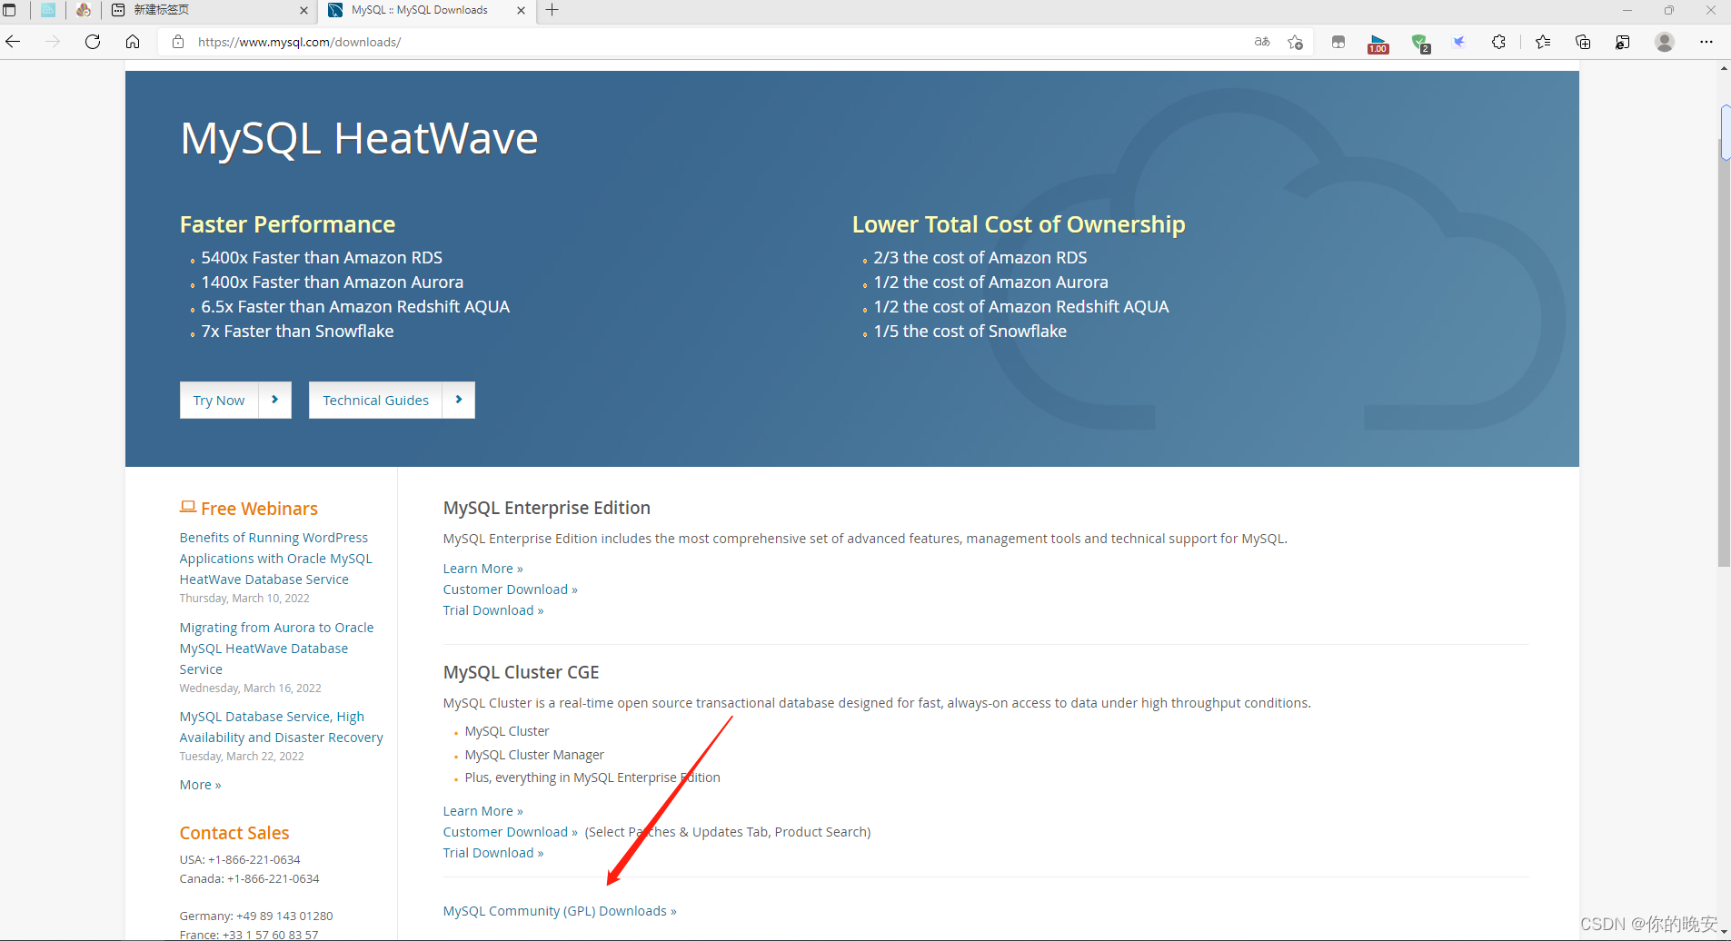The height and width of the screenshot is (941, 1731).
Task: Click the grey app icon left of red badge
Action: pos(1338,42)
